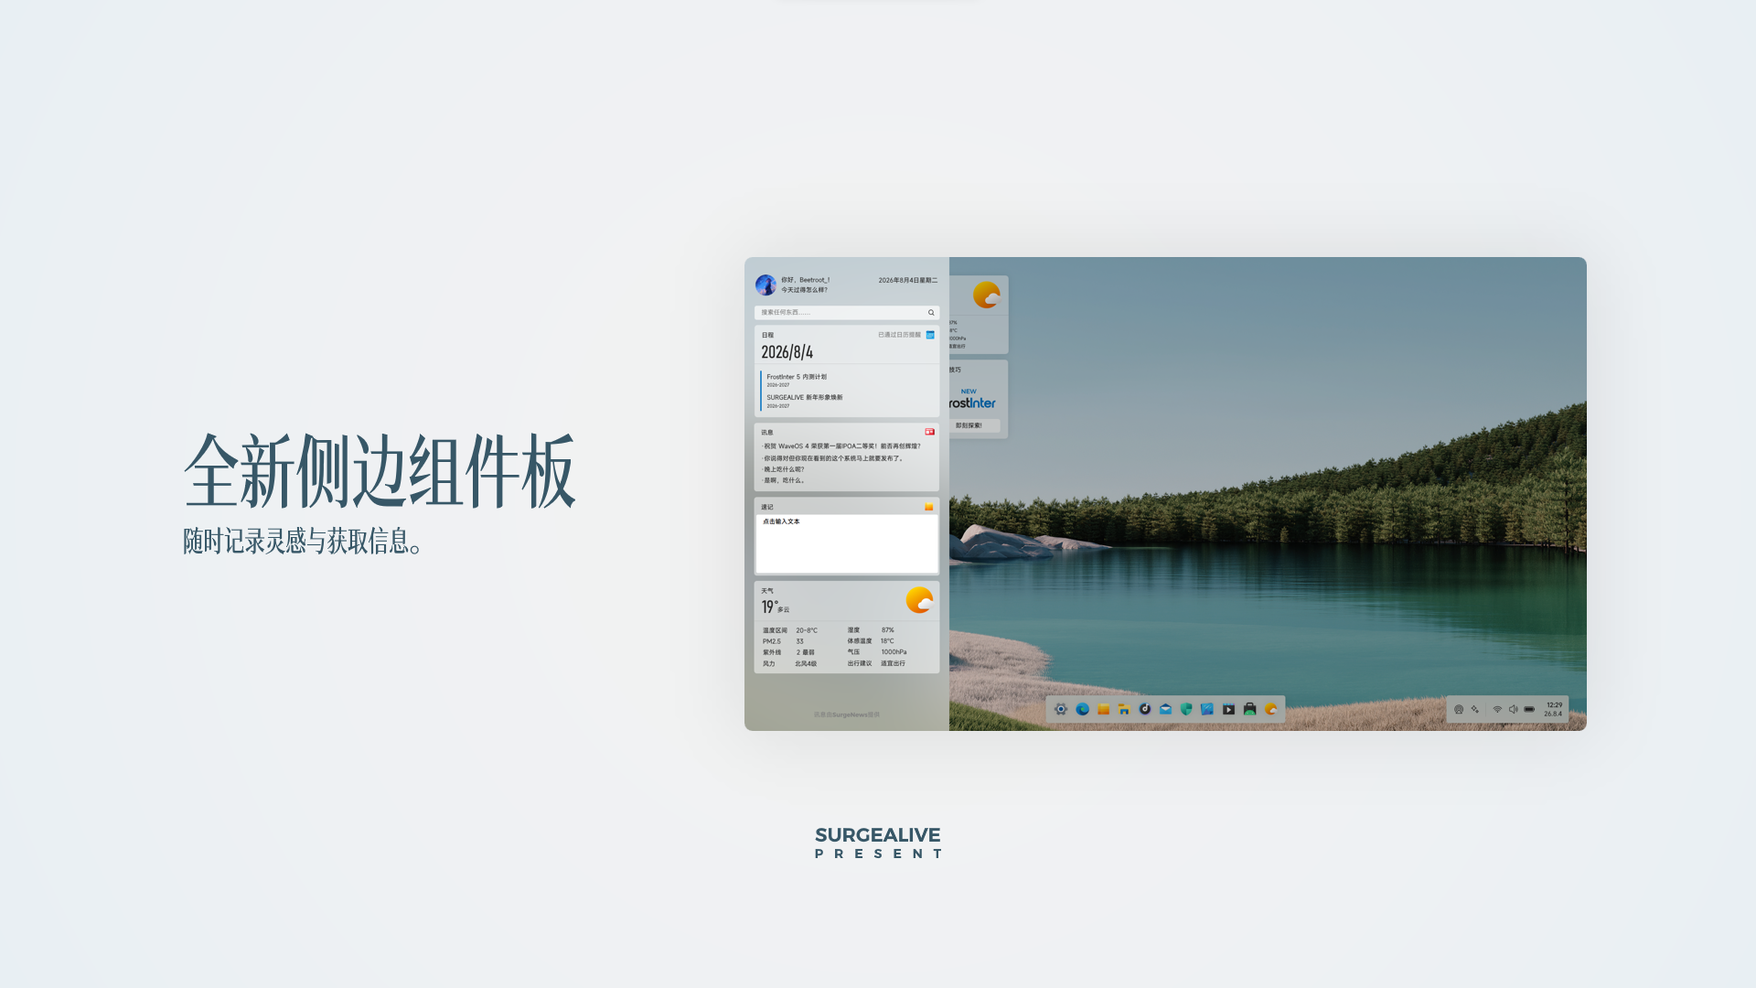
Task: Click the weather sun icon in the 天气 widget
Action: tap(919, 600)
